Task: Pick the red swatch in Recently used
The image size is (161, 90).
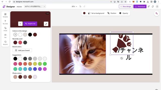Action: coord(20,42)
